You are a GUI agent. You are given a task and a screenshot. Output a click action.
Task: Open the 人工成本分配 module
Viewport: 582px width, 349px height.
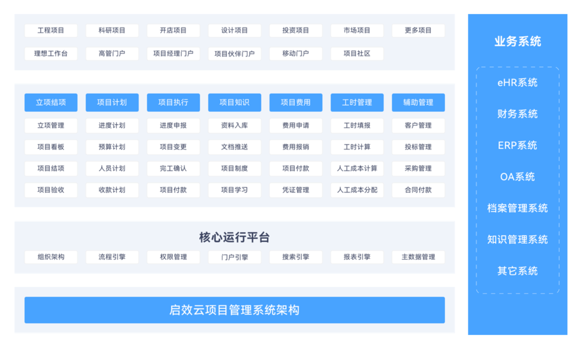click(x=357, y=190)
